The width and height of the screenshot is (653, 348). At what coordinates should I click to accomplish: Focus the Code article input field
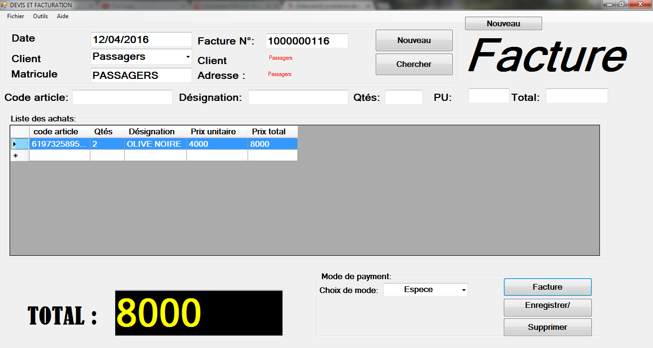pyautogui.click(x=122, y=97)
